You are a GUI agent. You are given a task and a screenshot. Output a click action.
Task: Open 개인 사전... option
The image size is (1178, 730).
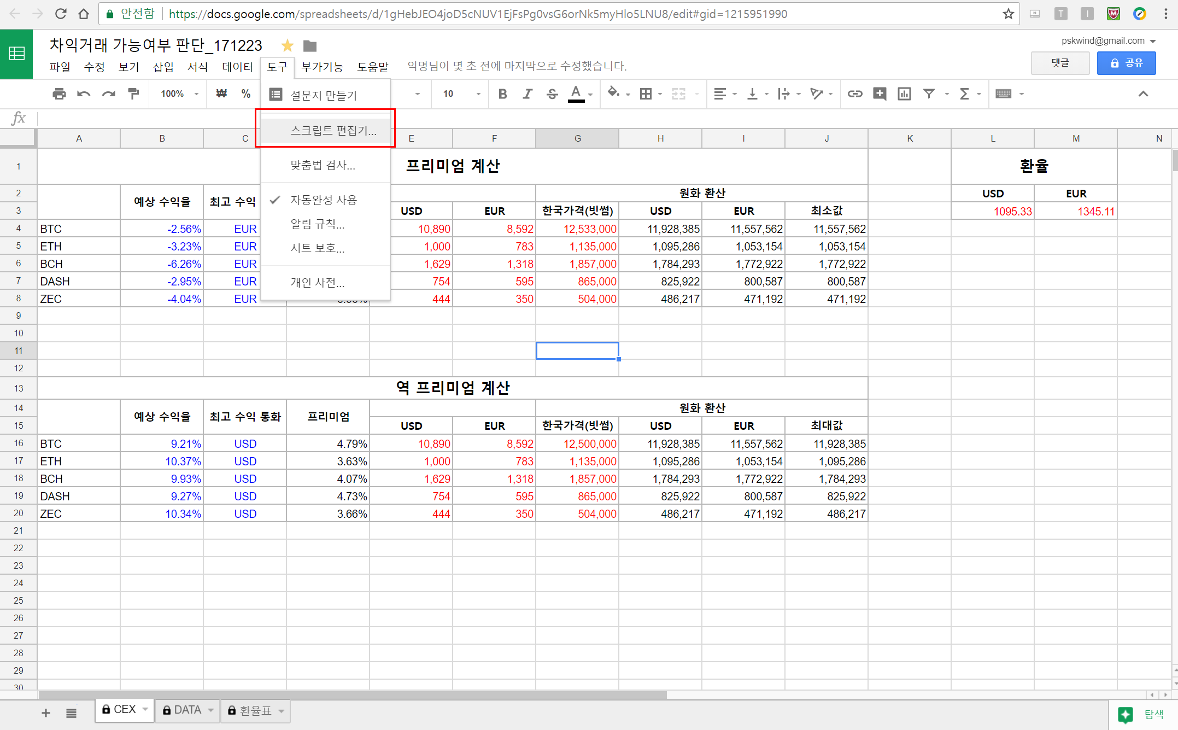click(x=326, y=283)
